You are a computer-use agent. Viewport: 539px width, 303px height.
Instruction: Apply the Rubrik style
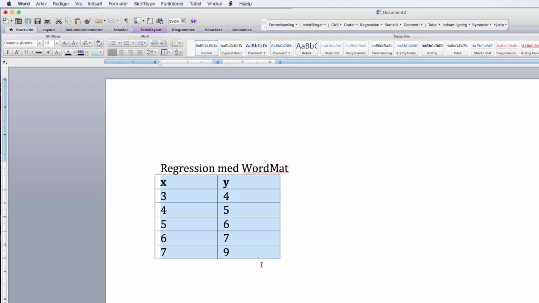(307, 48)
